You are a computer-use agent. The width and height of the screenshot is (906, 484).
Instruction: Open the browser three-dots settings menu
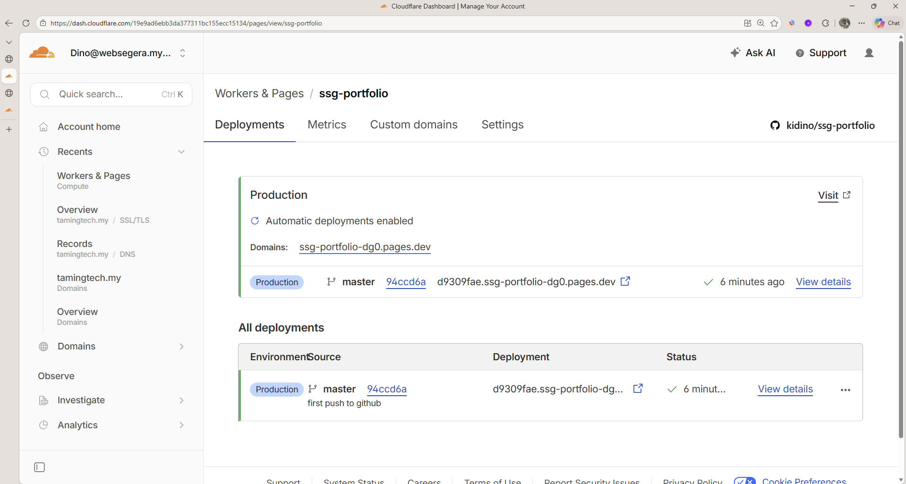(862, 23)
